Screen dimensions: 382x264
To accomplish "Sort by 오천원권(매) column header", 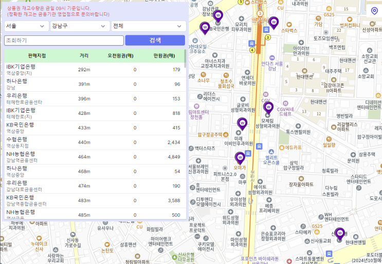I will [x=120, y=55].
